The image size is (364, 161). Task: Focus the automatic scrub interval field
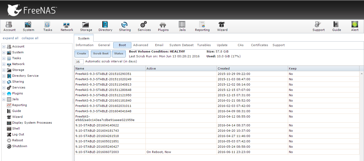79,62
